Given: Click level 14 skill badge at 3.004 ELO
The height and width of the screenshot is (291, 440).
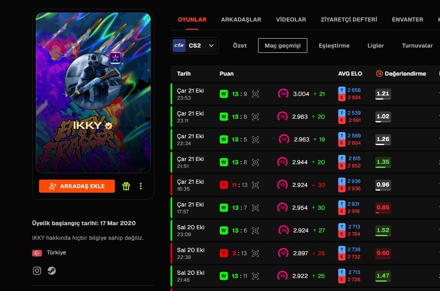Looking at the screenshot, I should [x=283, y=94].
